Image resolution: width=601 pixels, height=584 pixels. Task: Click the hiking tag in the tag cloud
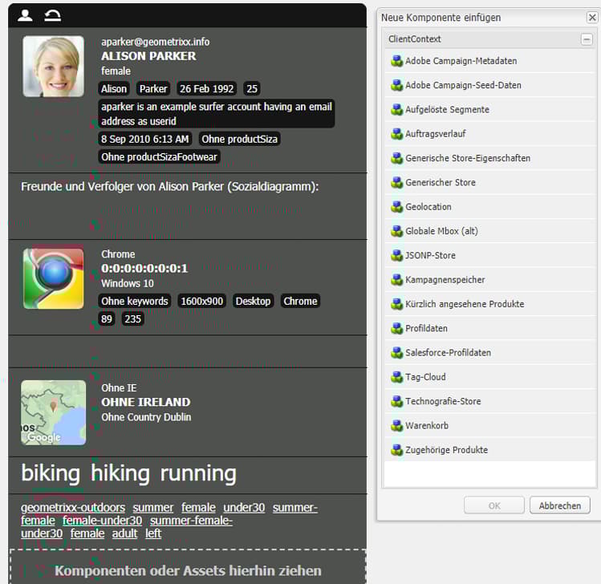(x=120, y=473)
